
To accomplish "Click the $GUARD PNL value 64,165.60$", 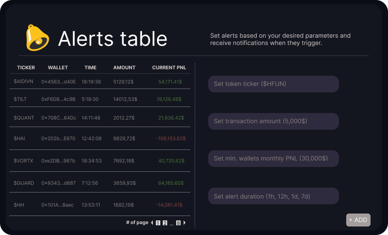I will 171,183.
